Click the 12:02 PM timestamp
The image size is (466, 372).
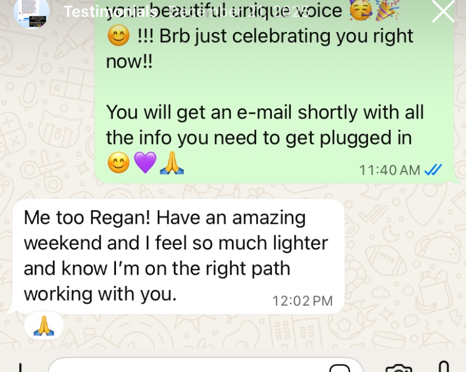tap(303, 301)
